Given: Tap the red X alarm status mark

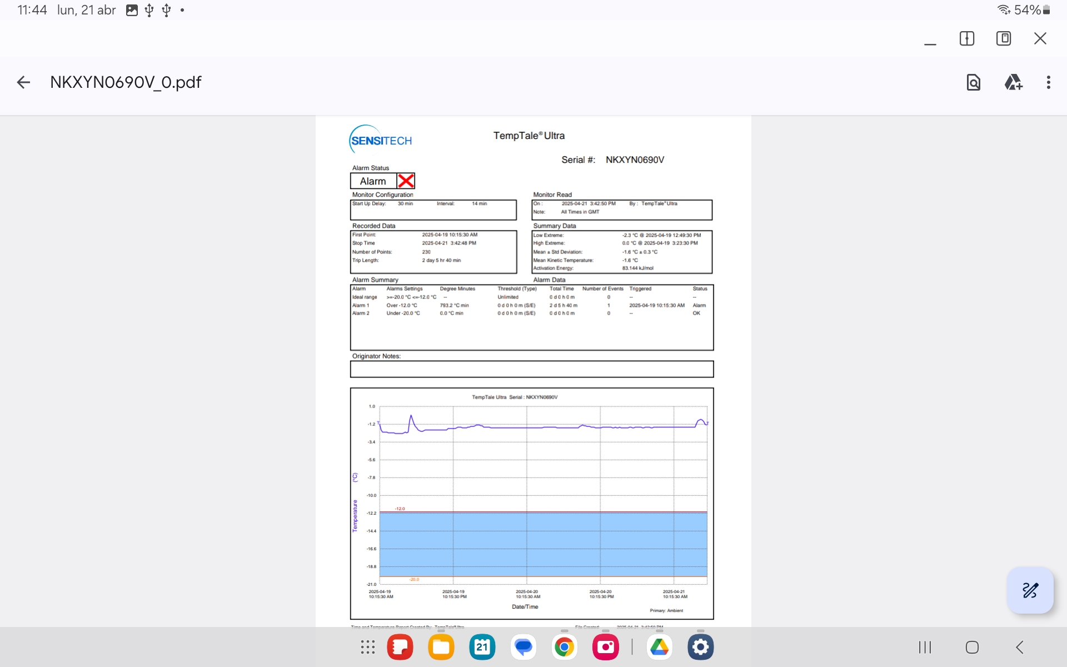Looking at the screenshot, I should click(x=406, y=181).
